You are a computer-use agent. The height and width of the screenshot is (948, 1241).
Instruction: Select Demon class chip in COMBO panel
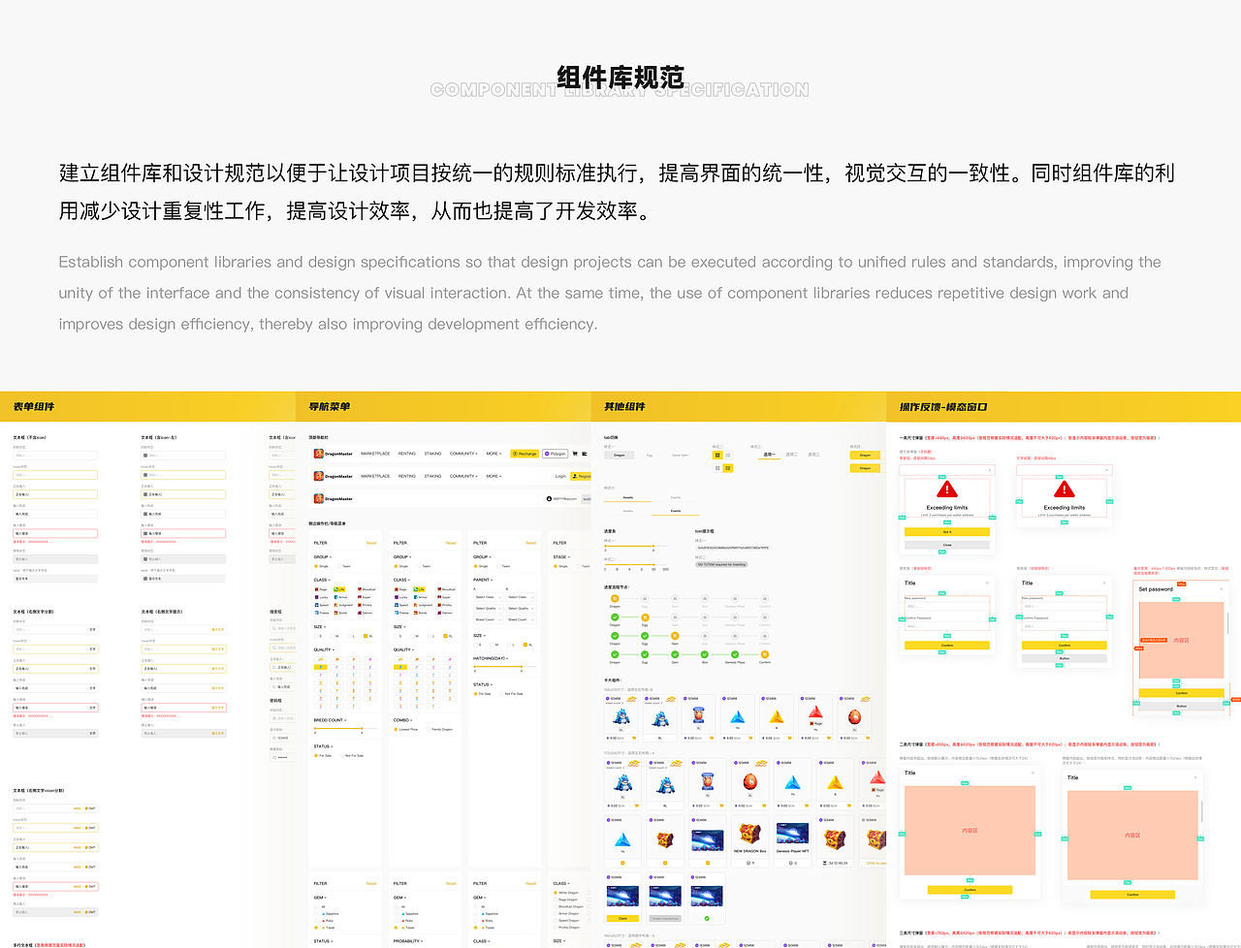447,613
